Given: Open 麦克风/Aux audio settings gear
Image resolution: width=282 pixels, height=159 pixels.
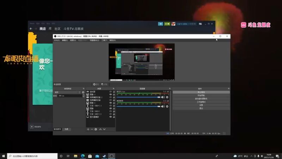Looking at the screenshot, I should click(x=167, y=97).
